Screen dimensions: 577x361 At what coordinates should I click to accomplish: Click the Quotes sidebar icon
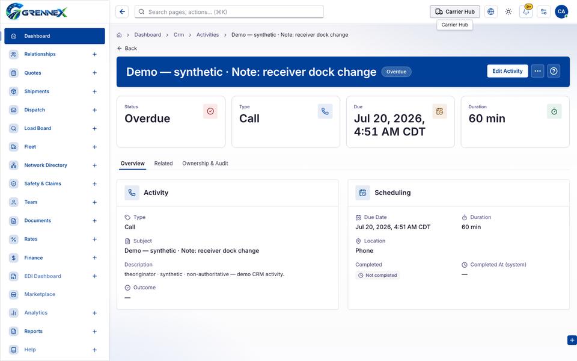click(x=14, y=73)
